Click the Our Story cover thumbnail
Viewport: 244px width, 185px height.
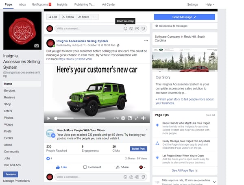click(185, 60)
